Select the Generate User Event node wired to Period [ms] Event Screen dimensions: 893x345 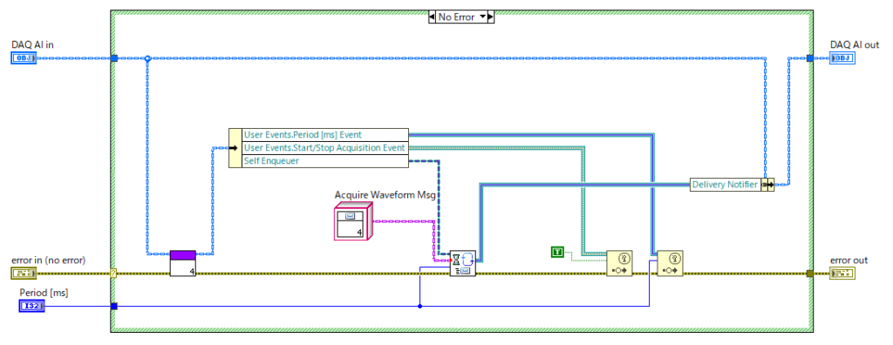pyautogui.click(x=671, y=264)
